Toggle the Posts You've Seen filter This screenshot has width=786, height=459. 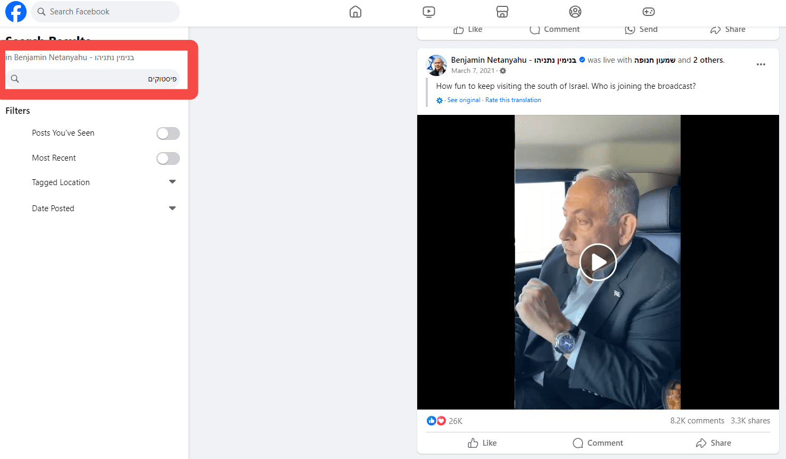coord(168,133)
